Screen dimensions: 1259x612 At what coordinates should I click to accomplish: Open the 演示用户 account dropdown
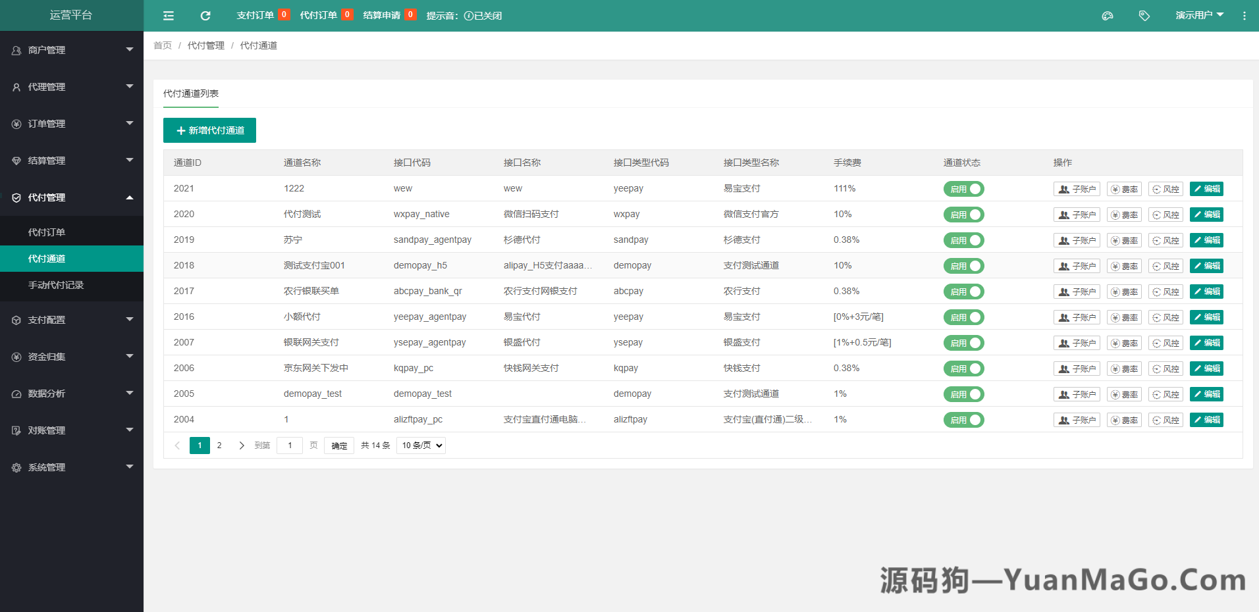(x=1200, y=14)
